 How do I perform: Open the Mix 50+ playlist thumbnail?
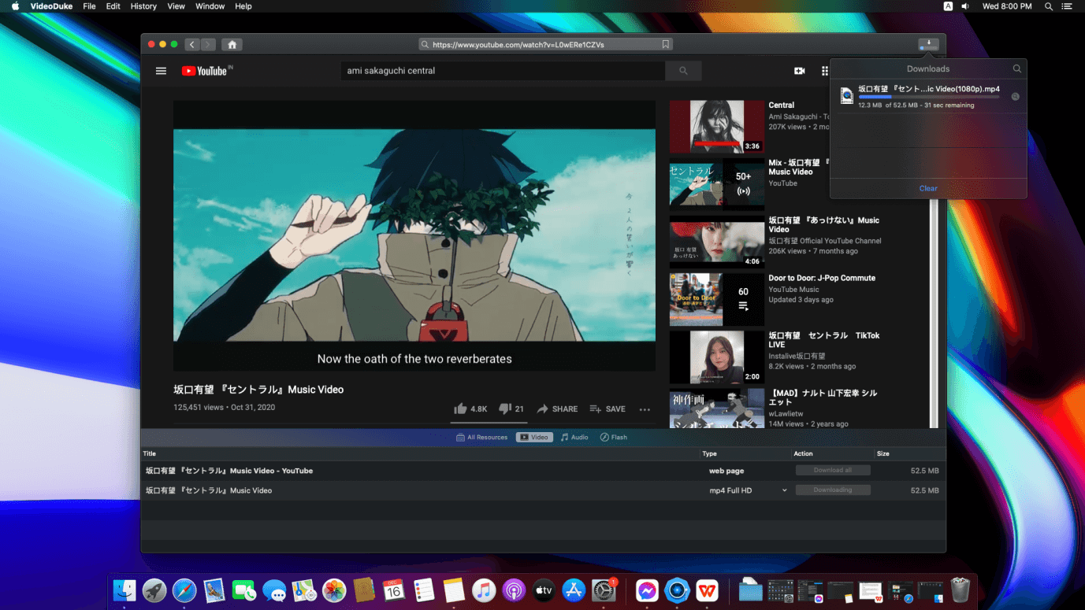pos(717,184)
